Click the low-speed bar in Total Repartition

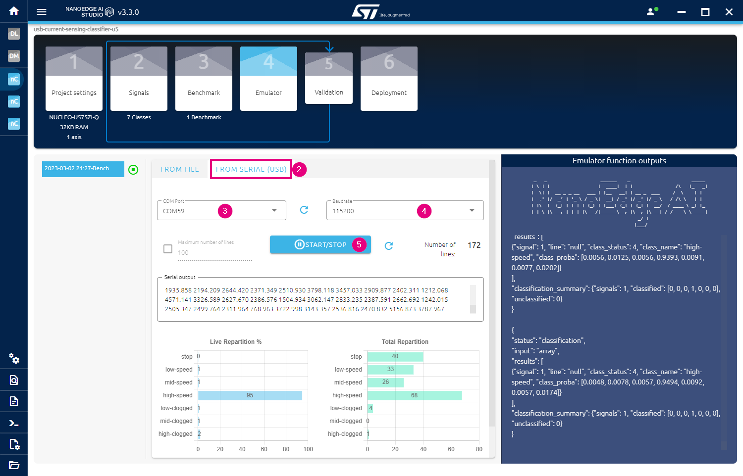390,370
